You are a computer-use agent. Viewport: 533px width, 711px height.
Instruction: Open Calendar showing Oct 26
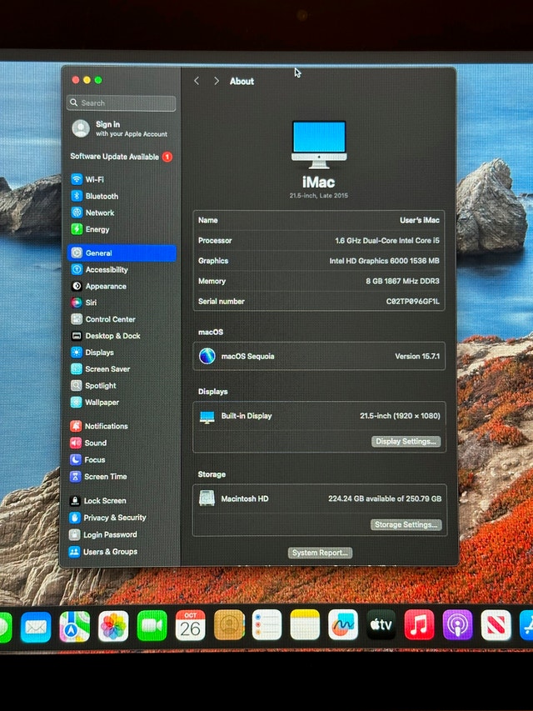[x=191, y=625]
